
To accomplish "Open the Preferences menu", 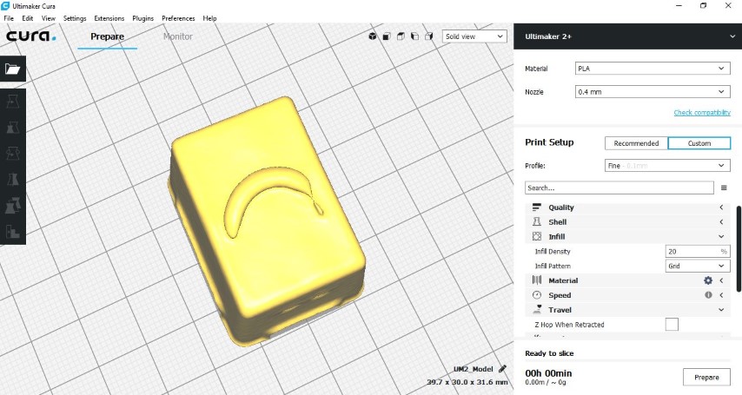I will 178,18.
